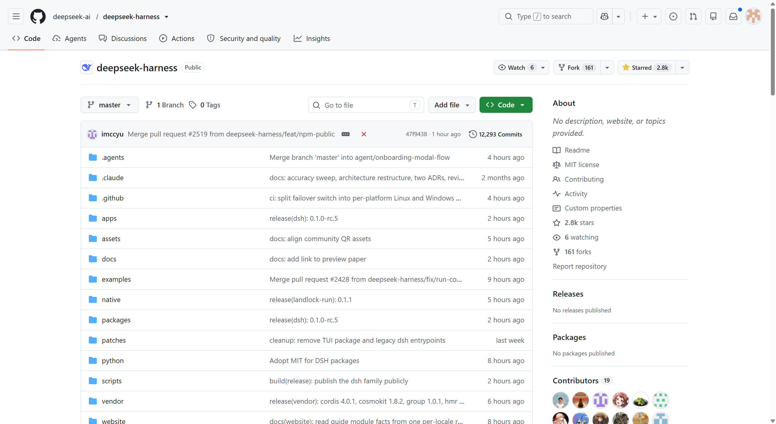
Task: Click Report repository link
Action: click(580, 266)
